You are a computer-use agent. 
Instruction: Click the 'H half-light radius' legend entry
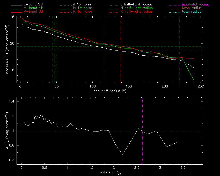pyautogui.click(x=136, y=8)
